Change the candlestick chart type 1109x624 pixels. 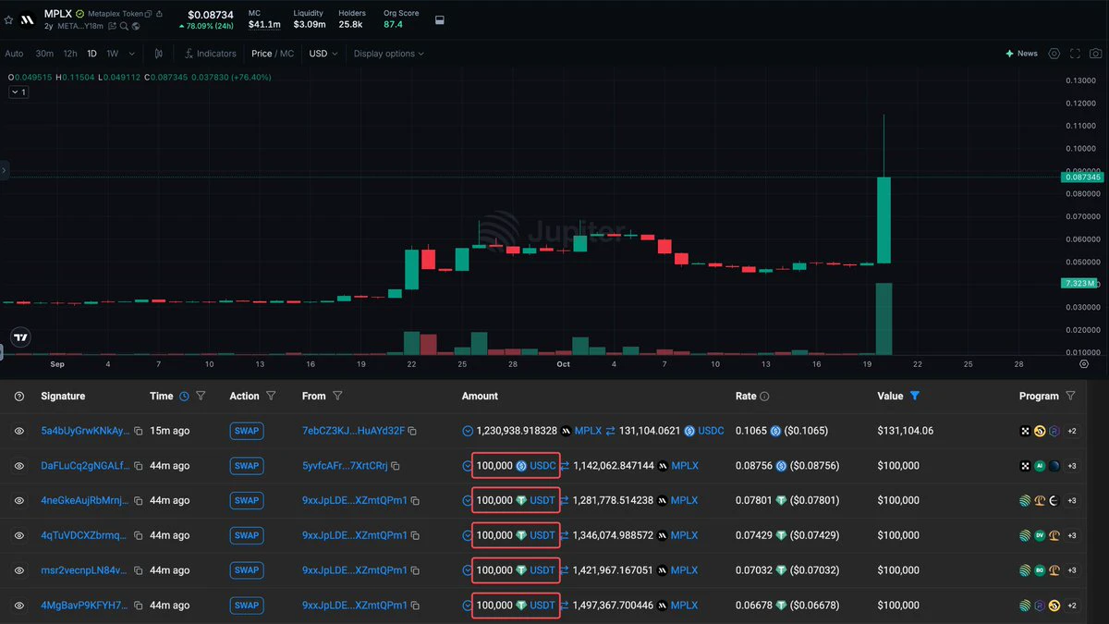[x=159, y=54]
